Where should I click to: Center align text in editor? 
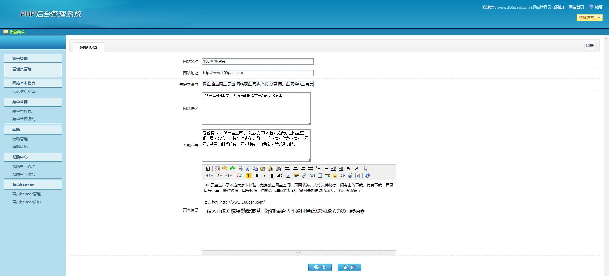[295, 169]
